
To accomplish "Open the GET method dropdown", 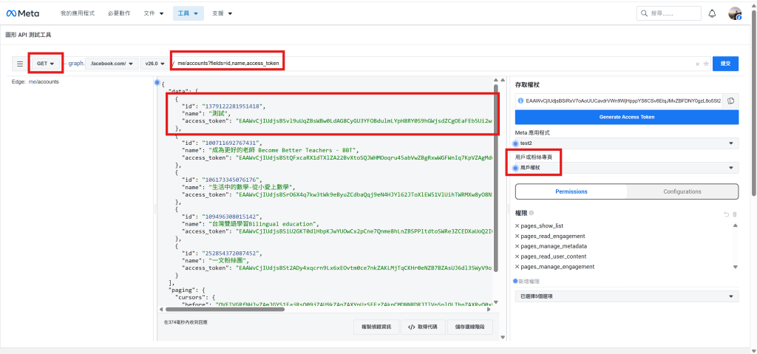I will click(x=45, y=64).
